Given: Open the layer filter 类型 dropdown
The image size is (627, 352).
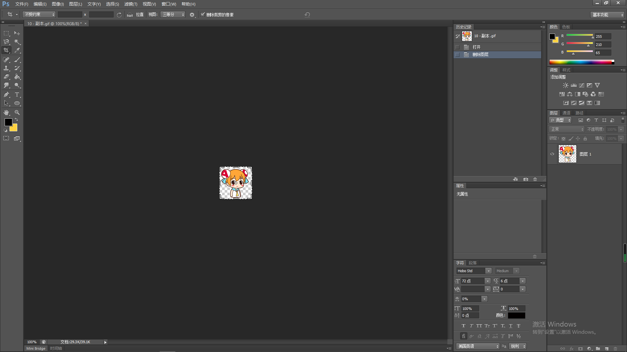Looking at the screenshot, I should point(560,120).
